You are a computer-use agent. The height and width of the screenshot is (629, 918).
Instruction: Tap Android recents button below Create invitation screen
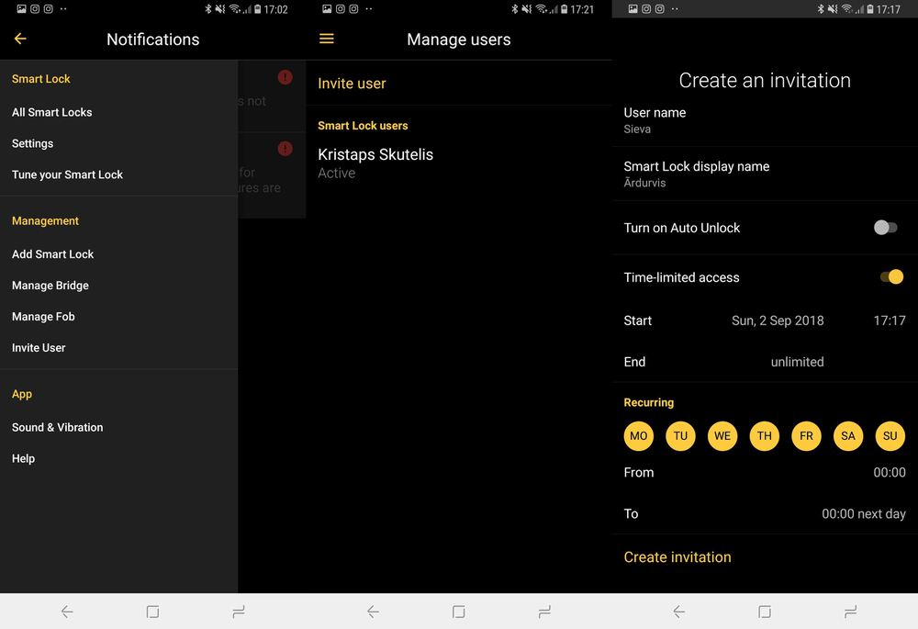851,612
